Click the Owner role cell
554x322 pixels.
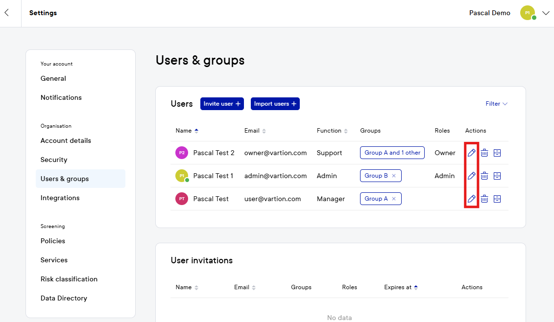(445, 153)
